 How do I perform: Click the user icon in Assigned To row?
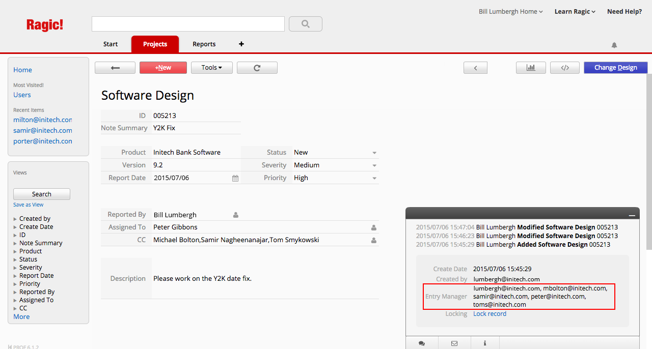[374, 227]
